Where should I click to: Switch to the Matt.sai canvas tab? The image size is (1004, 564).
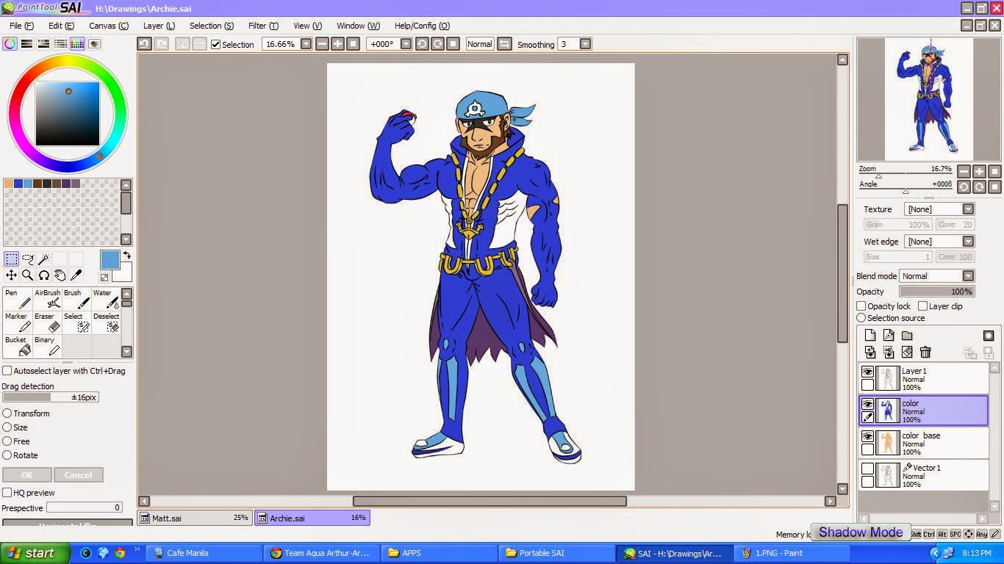[195, 518]
